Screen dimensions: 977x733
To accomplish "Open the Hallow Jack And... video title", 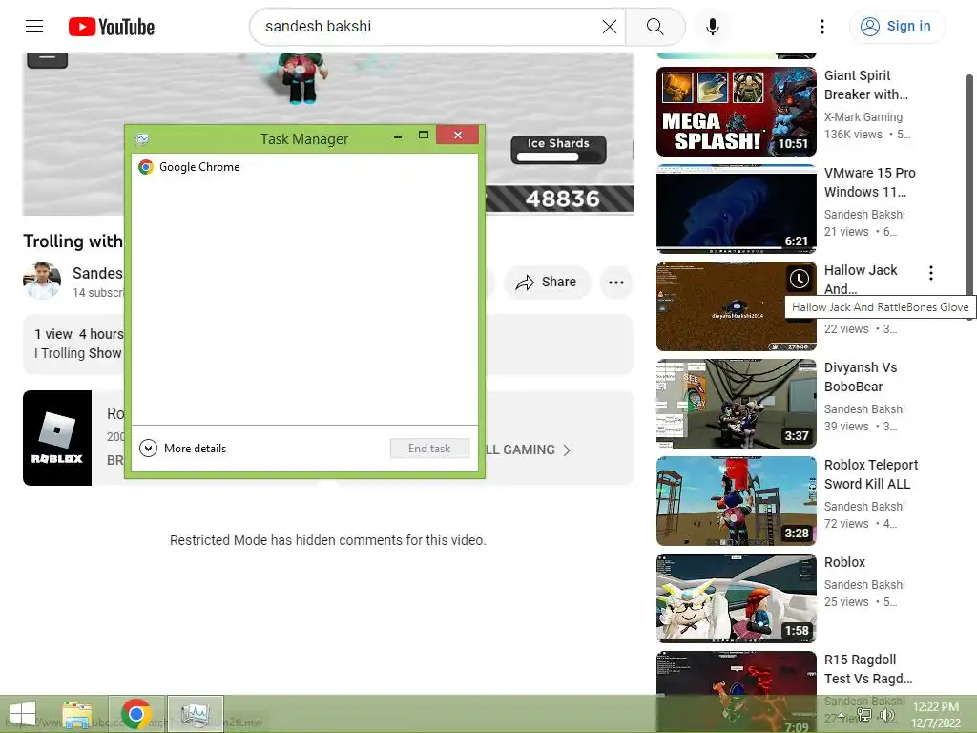I will [861, 280].
